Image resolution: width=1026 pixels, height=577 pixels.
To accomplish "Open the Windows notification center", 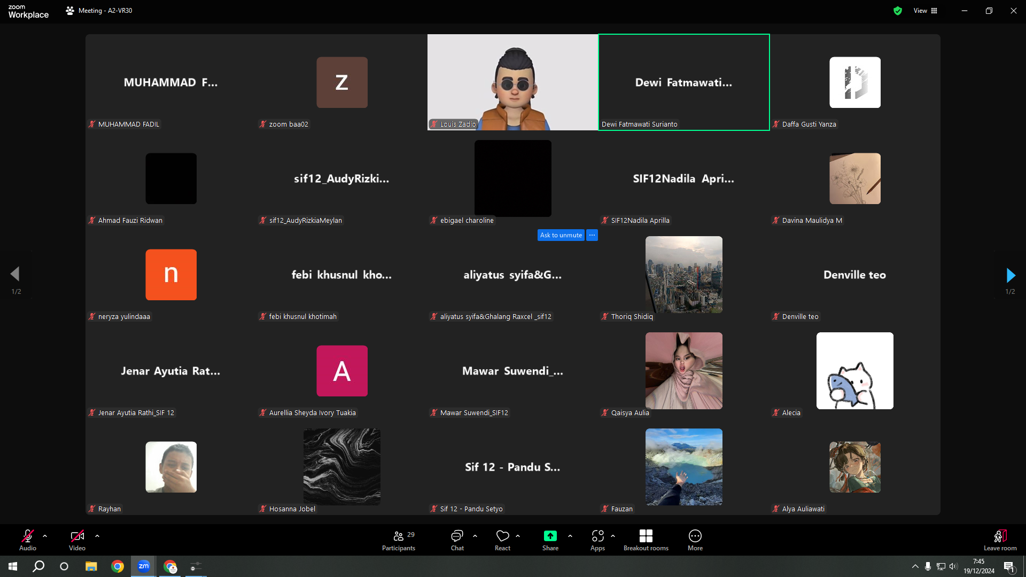I will pyautogui.click(x=1009, y=566).
